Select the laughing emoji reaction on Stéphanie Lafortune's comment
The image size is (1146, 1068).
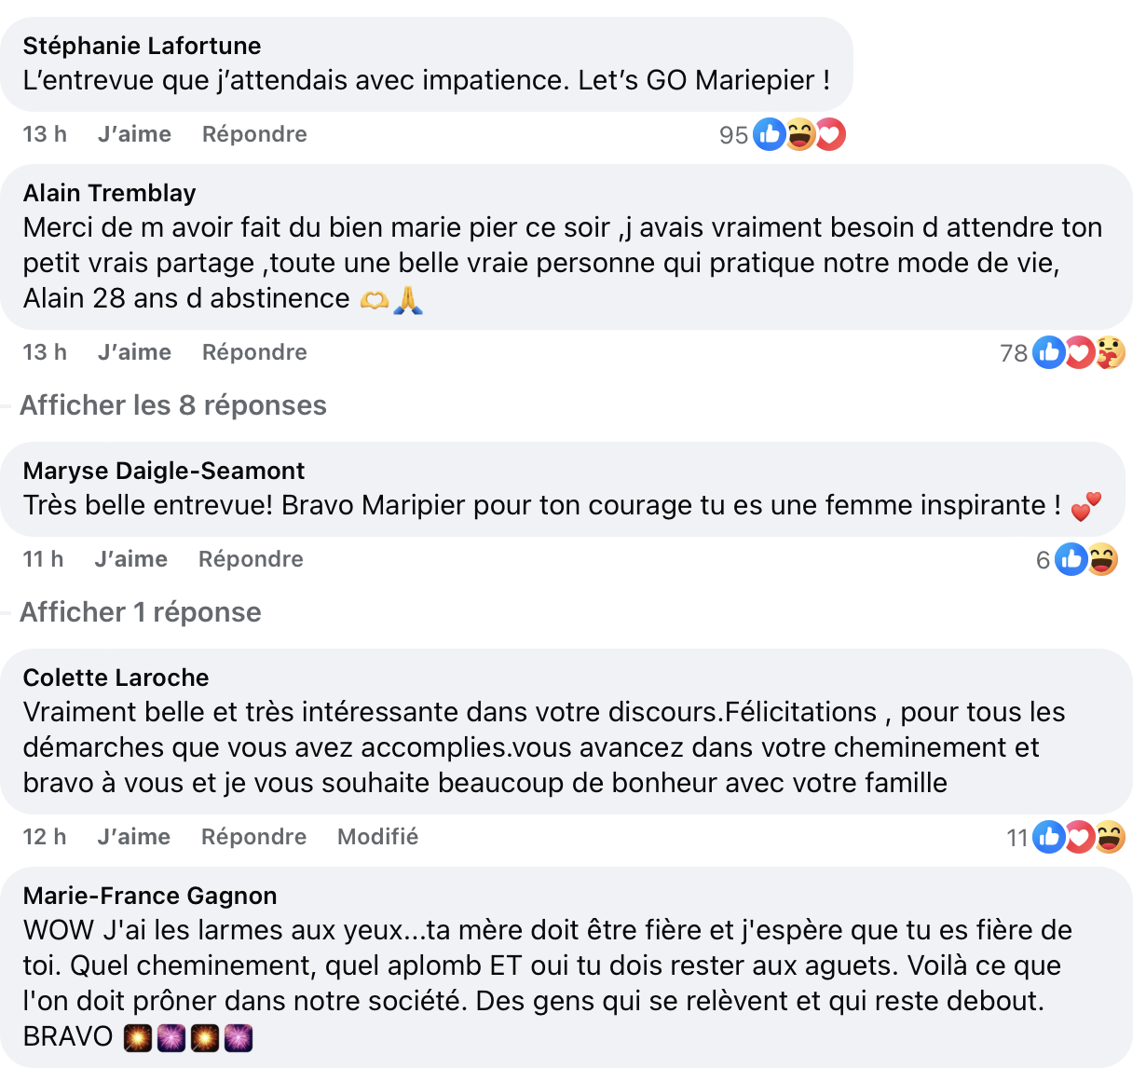799,133
